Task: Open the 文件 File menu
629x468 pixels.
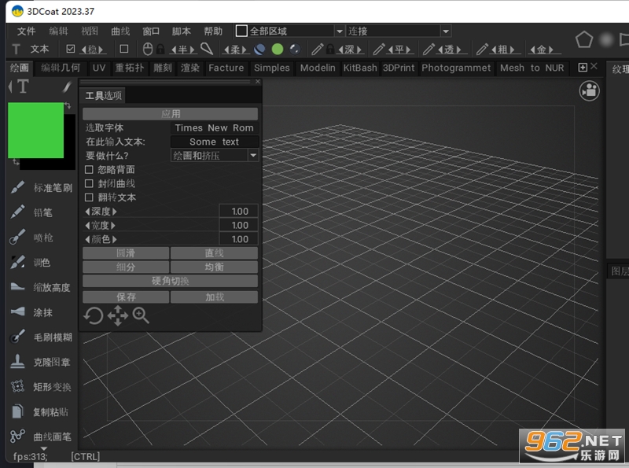Action: point(27,31)
